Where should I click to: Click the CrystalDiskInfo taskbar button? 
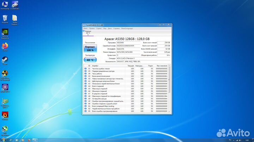pyautogui.click(x=35, y=140)
